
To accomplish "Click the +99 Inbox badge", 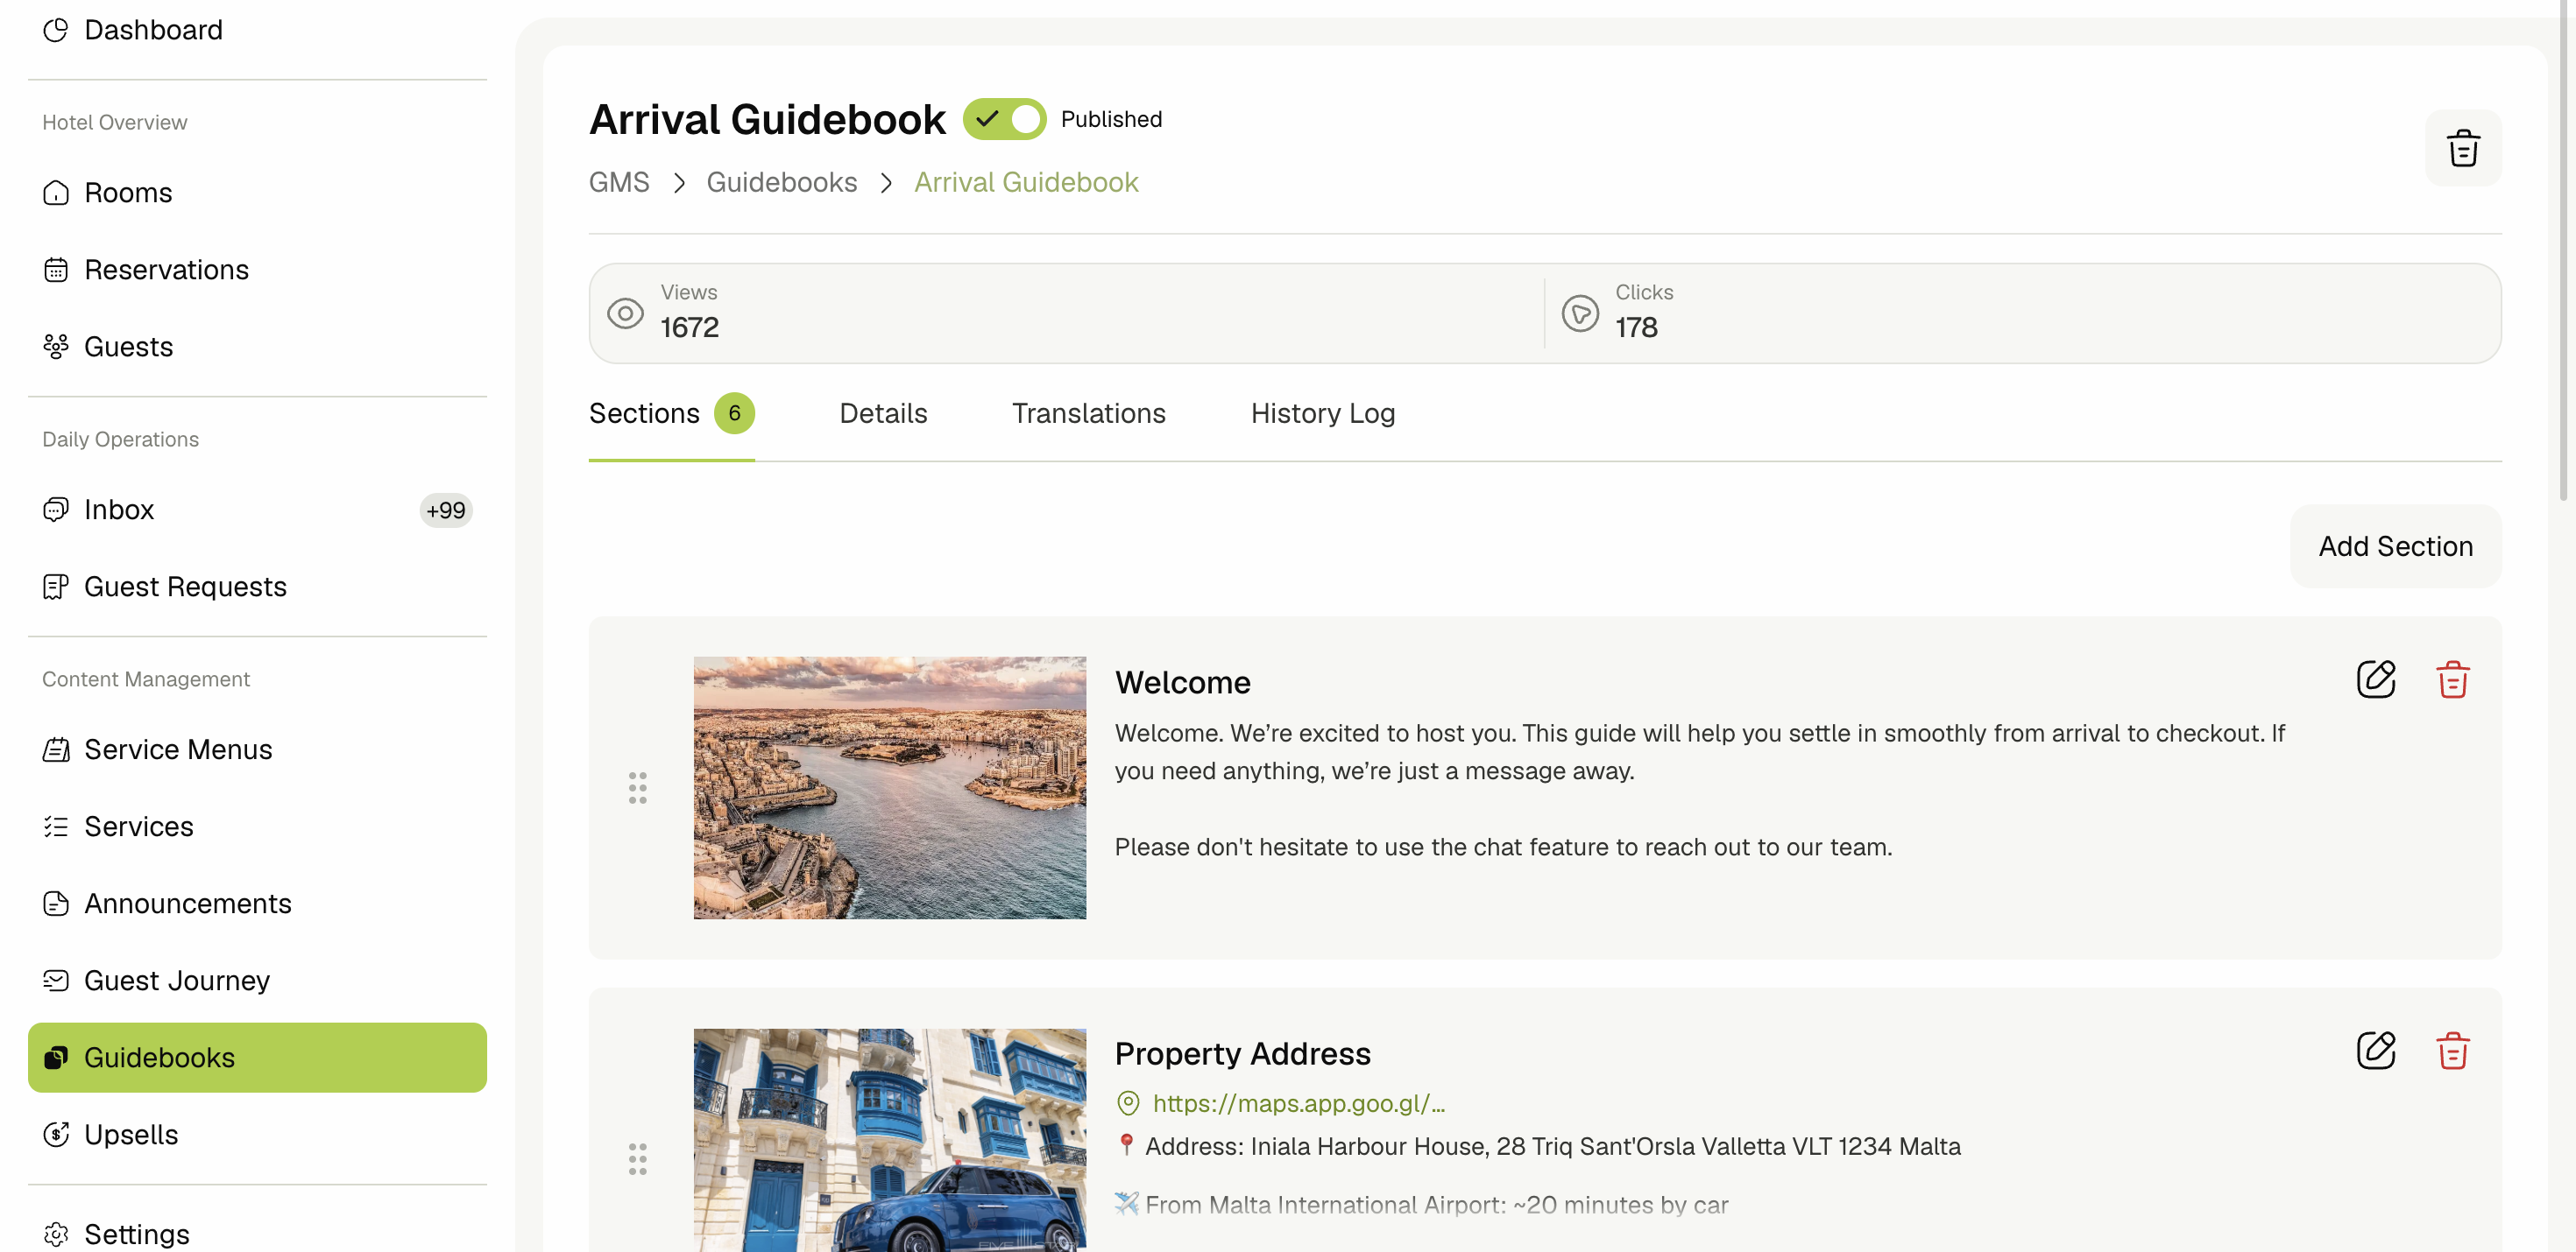I will 445,510.
